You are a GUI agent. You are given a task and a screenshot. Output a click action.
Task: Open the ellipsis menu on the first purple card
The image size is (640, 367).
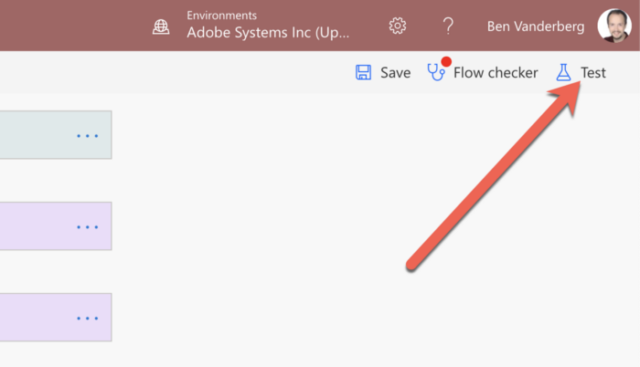click(x=87, y=226)
